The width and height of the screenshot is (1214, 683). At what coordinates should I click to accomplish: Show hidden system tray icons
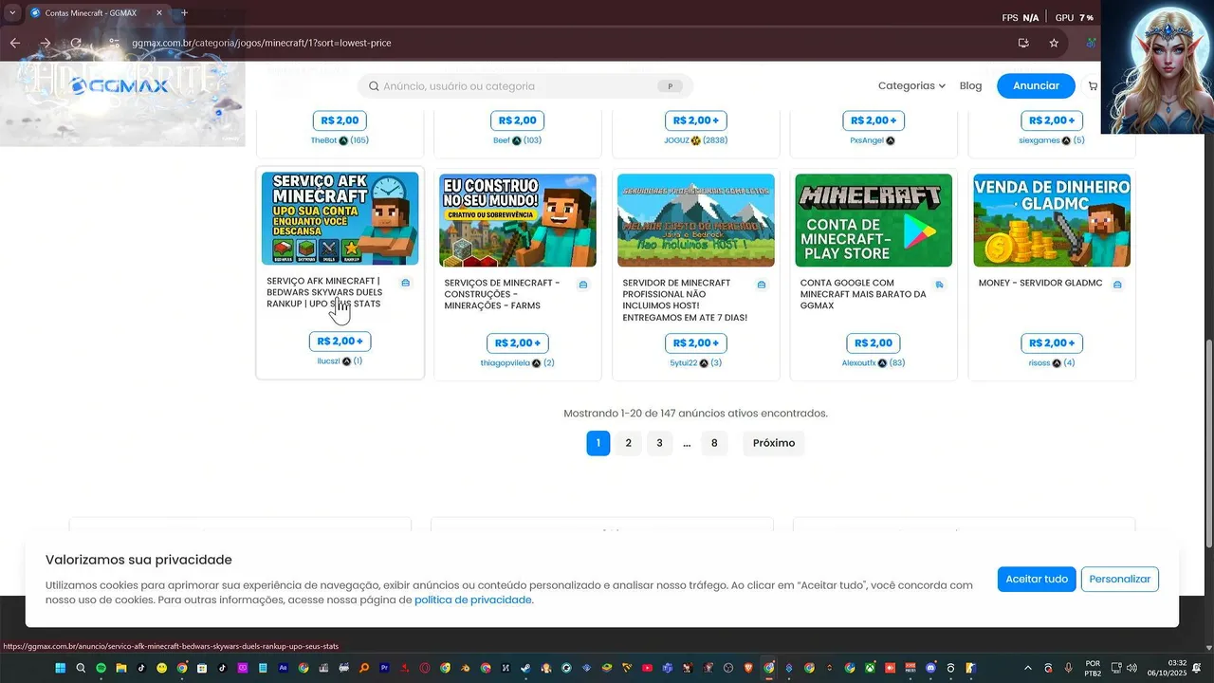pos(1029,668)
